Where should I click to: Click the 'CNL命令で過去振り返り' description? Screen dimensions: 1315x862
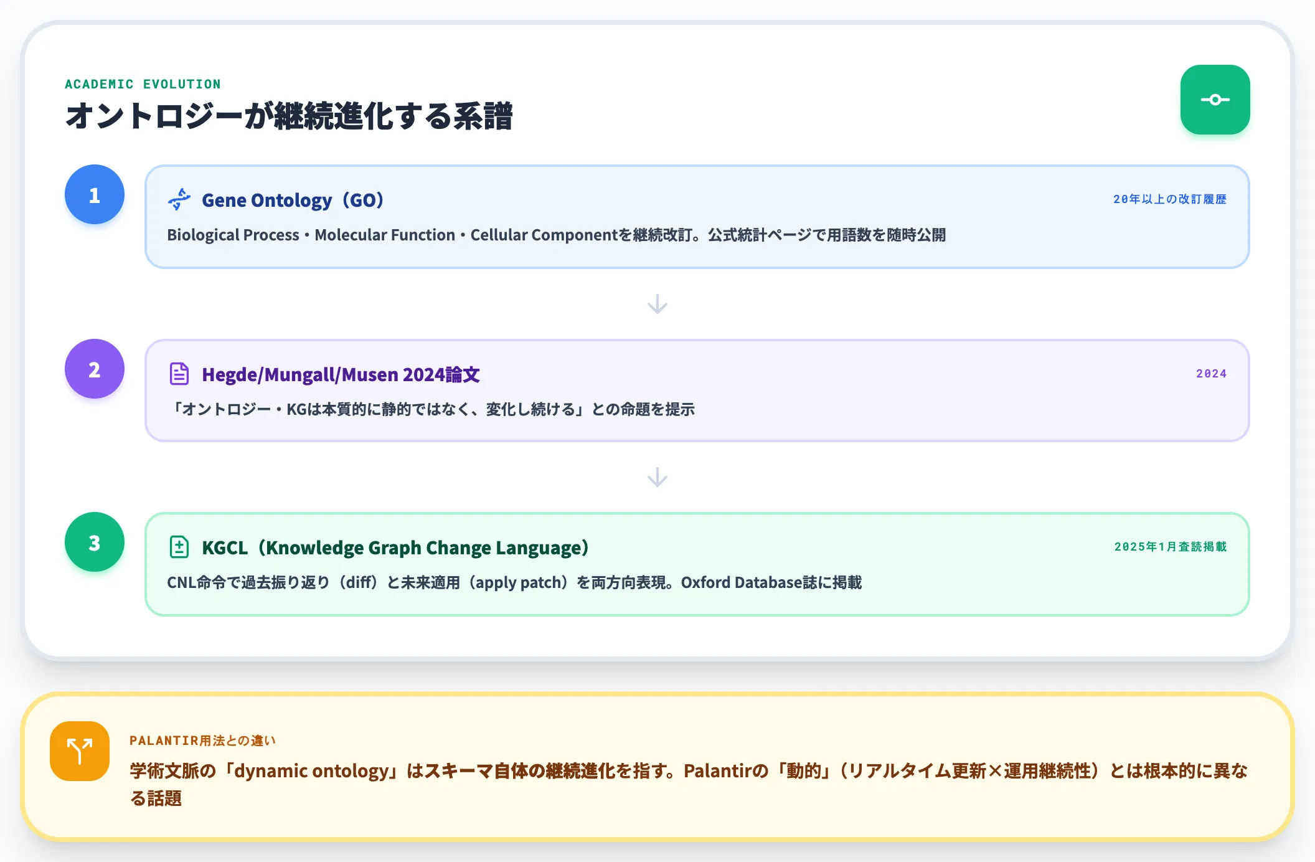click(x=514, y=582)
